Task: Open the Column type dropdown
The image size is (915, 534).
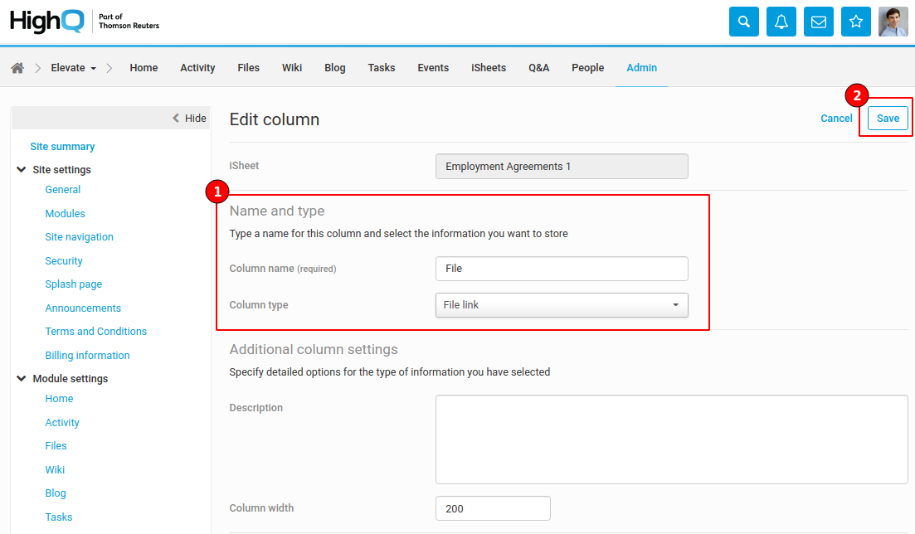Action: (562, 304)
